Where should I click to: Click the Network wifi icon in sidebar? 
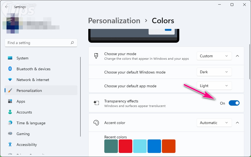10,80
